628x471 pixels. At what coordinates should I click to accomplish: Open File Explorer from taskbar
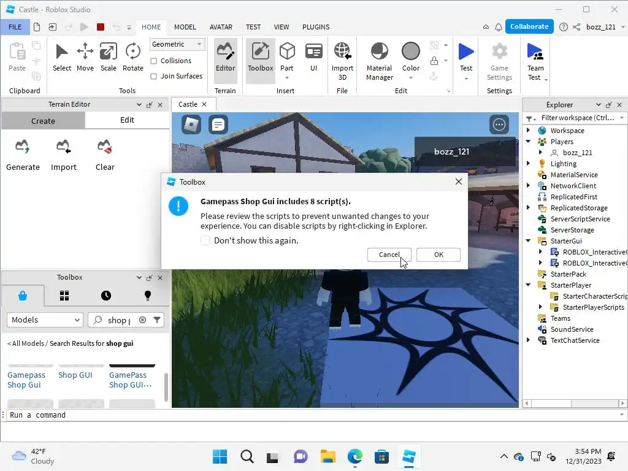coord(327,456)
